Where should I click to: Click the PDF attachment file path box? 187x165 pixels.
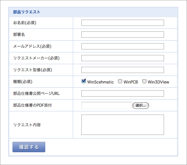tap(107, 105)
